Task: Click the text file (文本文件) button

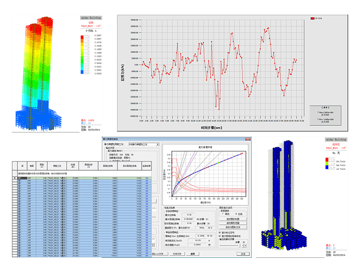Action: click(177, 254)
